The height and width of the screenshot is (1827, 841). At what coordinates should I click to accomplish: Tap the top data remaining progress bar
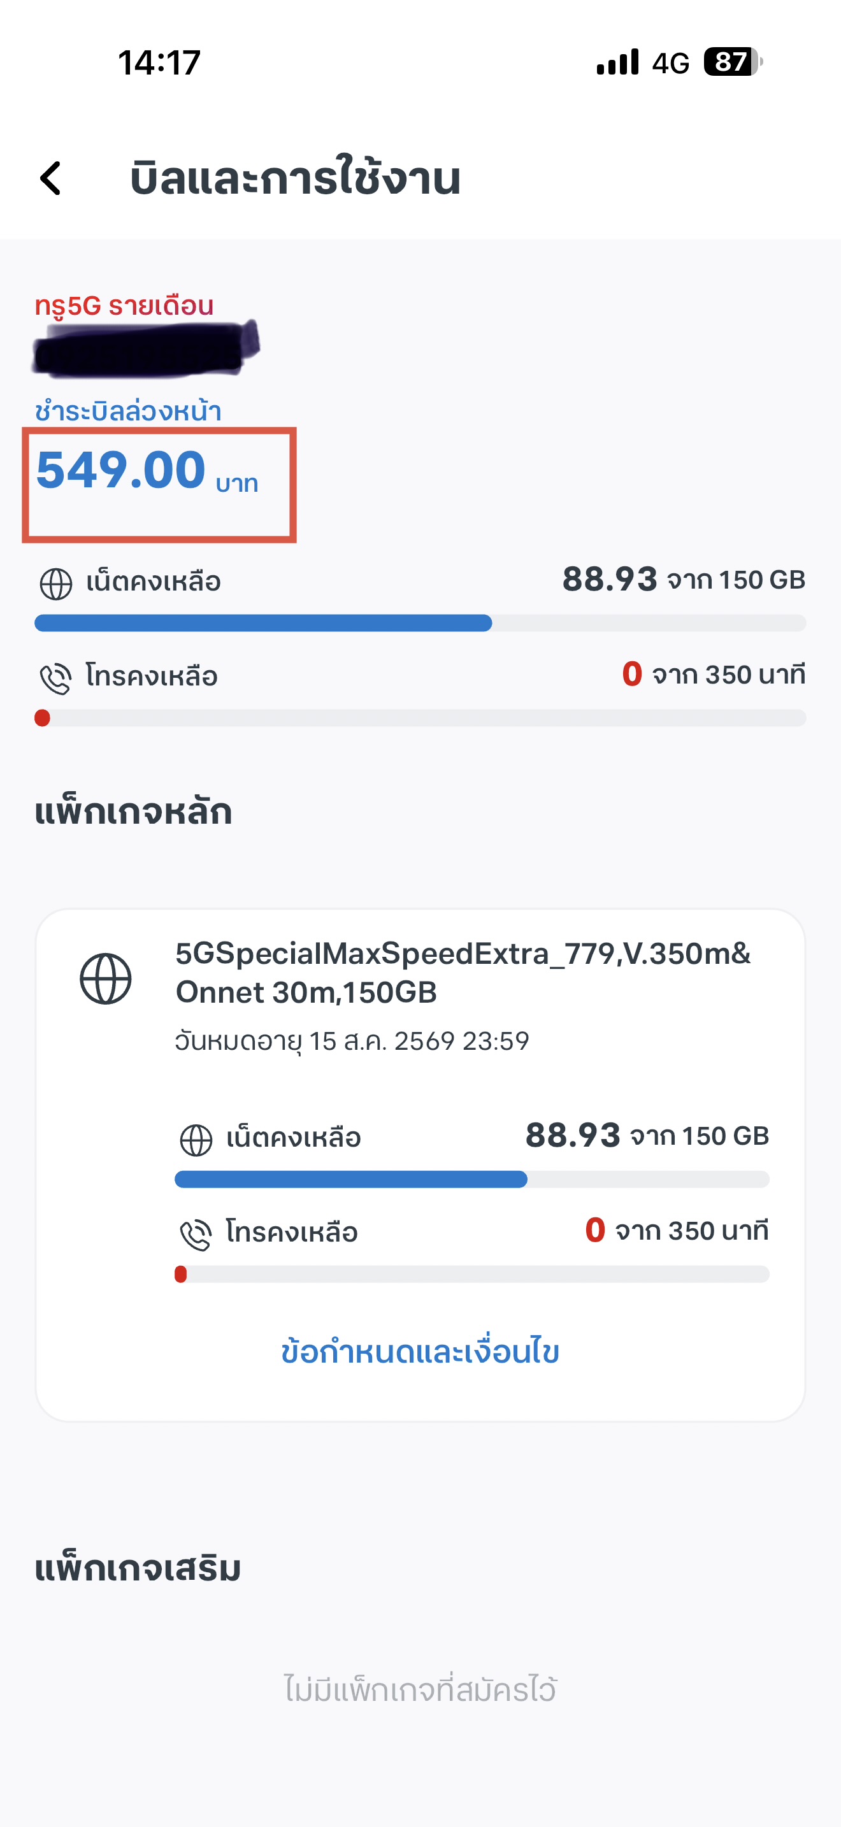click(x=420, y=624)
